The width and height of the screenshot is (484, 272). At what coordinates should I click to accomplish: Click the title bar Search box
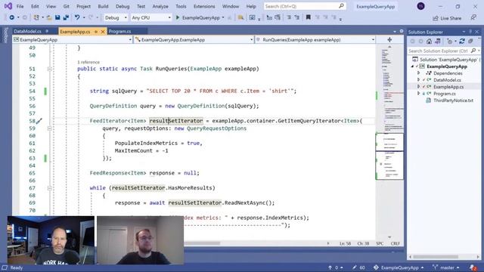(305, 6)
